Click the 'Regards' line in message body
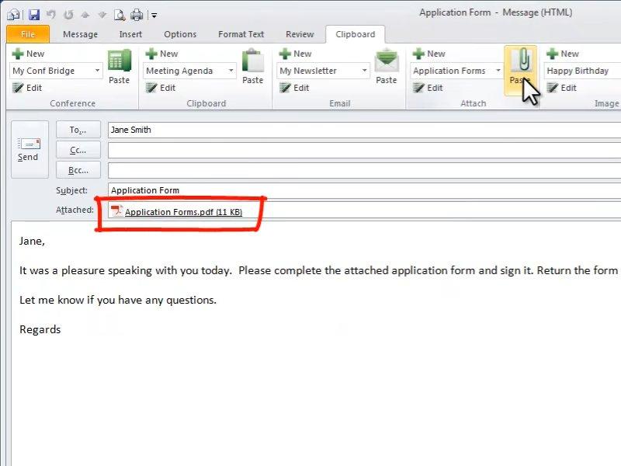Image resolution: width=621 pixels, height=466 pixels. pyautogui.click(x=40, y=329)
